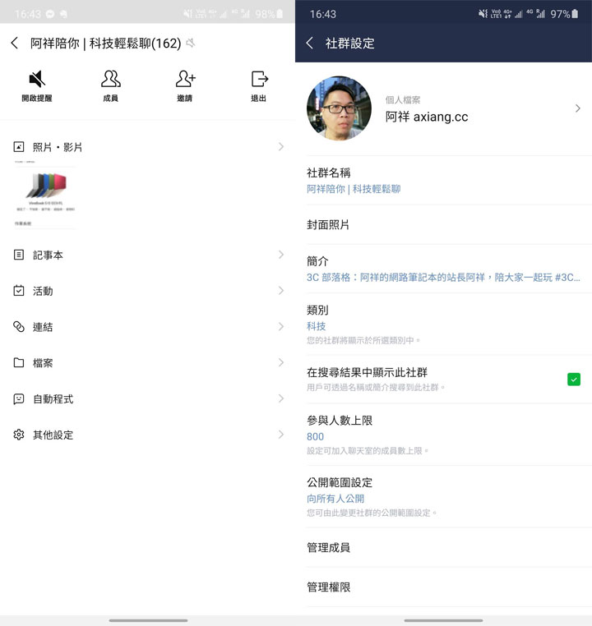Screen dimensions: 592x626
Task: Tap the small muted icon beside the title
Action: tap(191, 43)
